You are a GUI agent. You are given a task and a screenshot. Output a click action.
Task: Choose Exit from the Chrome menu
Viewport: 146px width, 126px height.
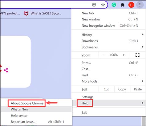pos(108,113)
